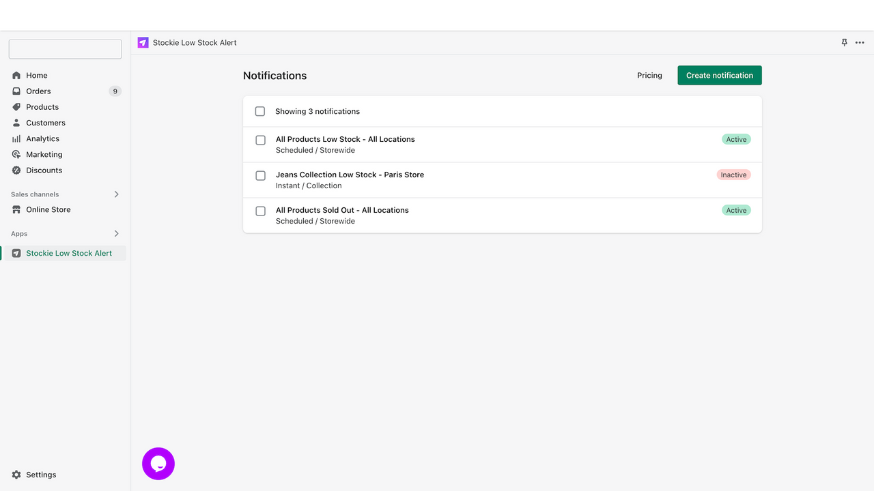Viewport: 874px width, 491px height.
Task: Click Scheduled / Storewide under Sold Out notification
Action: click(315, 221)
